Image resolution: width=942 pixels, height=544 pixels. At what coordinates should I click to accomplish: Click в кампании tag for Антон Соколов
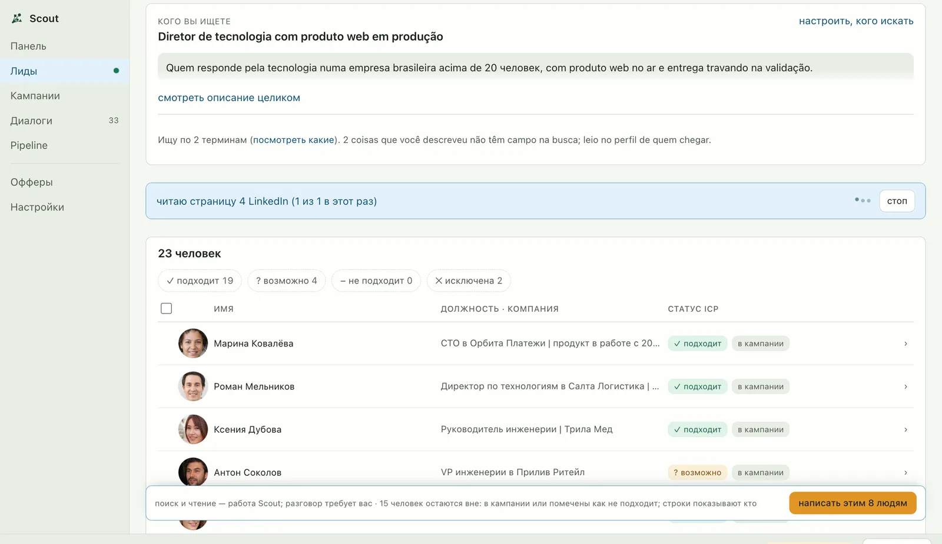click(761, 472)
